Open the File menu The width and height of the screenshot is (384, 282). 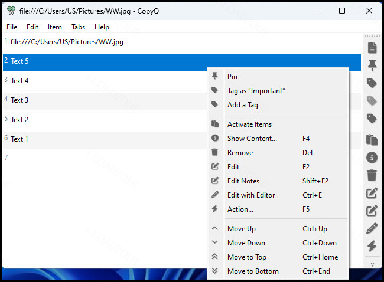(x=12, y=27)
